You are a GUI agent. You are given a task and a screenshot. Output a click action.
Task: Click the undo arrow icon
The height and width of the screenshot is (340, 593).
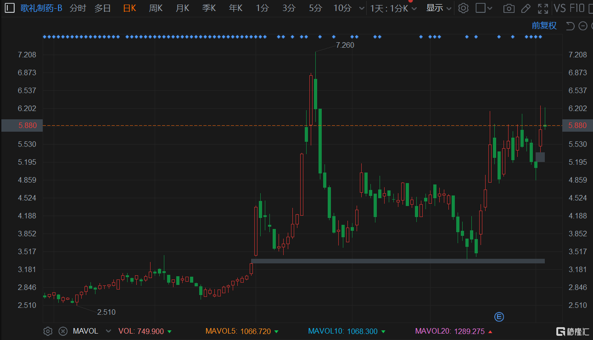click(570, 26)
